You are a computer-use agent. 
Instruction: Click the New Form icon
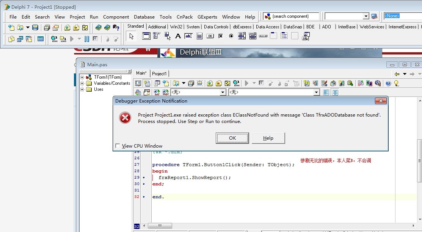(x=40, y=39)
